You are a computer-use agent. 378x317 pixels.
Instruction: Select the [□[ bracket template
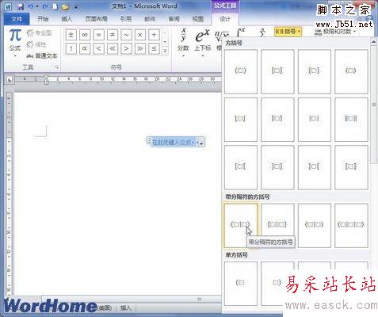coord(240,167)
